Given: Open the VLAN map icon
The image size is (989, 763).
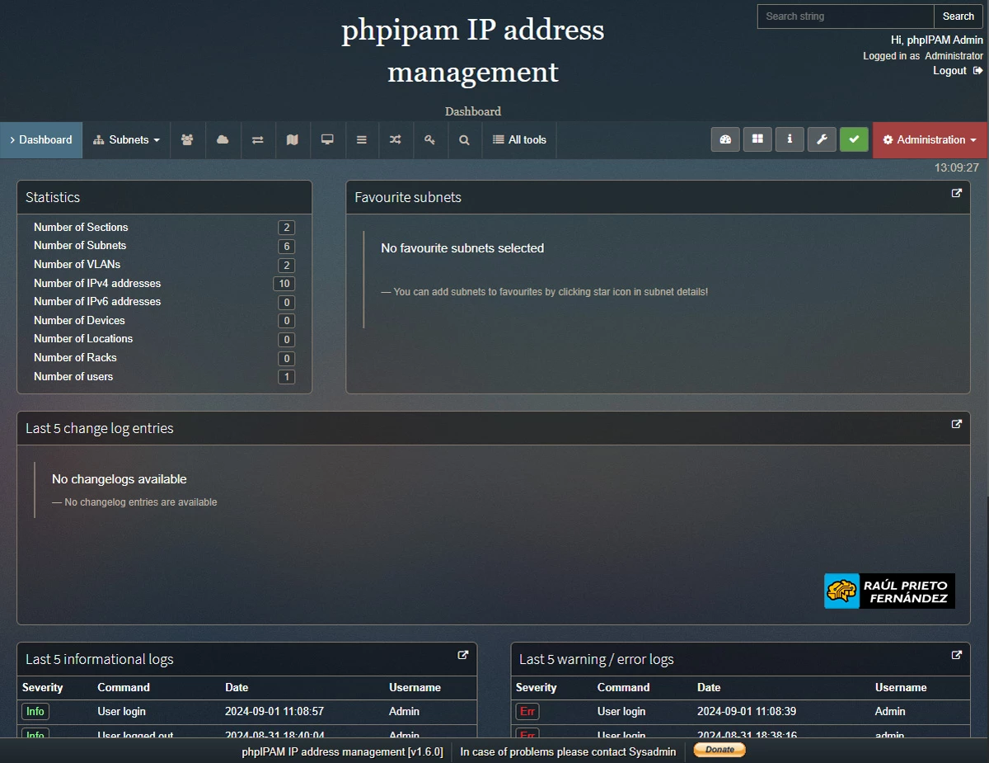Looking at the screenshot, I should click(x=292, y=139).
